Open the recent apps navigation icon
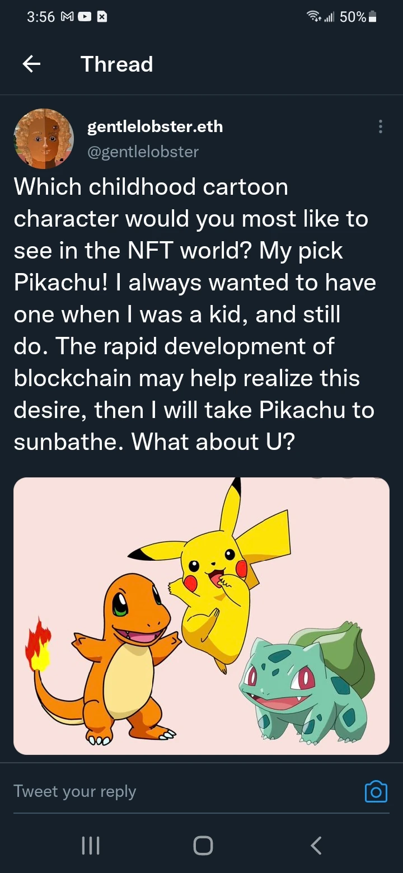The image size is (403, 873). click(90, 846)
